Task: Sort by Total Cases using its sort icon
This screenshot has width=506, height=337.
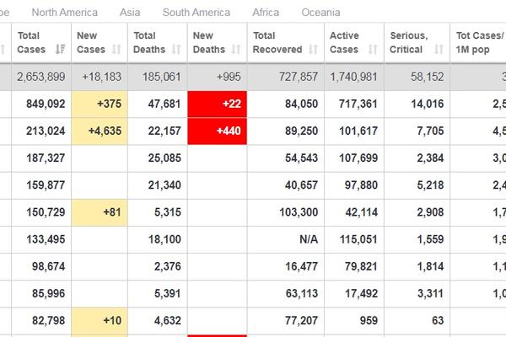Action: coord(61,50)
